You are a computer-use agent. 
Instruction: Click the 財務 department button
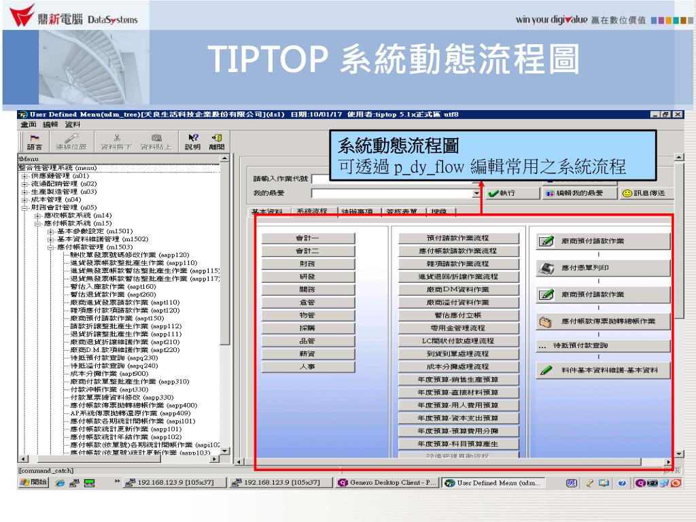(x=308, y=264)
